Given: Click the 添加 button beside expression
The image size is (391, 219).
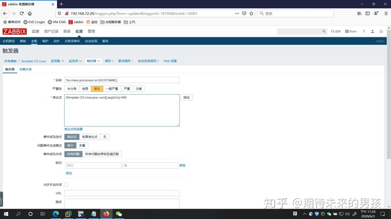Looking at the screenshot, I should [x=186, y=97].
